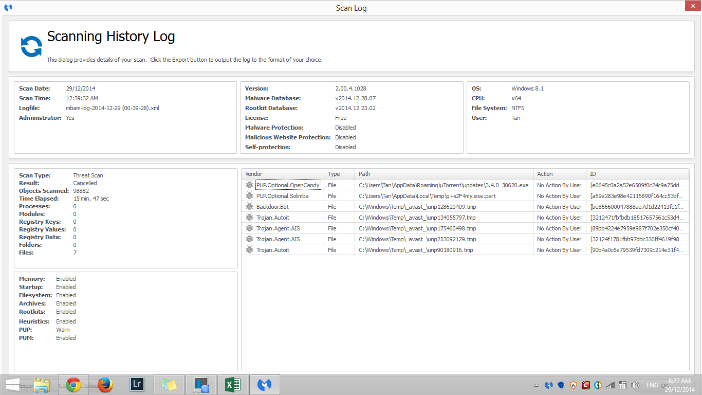This screenshot has height=395, width=702.
Task: Click the Rootkit Database value v2014.12.23.02
Action: click(x=355, y=108)
